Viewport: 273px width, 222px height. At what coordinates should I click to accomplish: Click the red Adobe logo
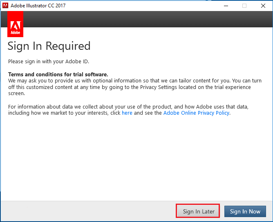pos(15,24)
